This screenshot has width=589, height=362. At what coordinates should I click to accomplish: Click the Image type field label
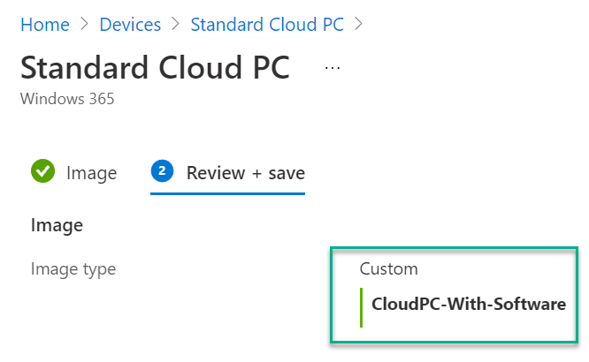[x=73, y=269]
